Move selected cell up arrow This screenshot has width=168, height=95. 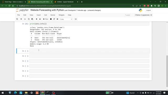tap(36, 19)
